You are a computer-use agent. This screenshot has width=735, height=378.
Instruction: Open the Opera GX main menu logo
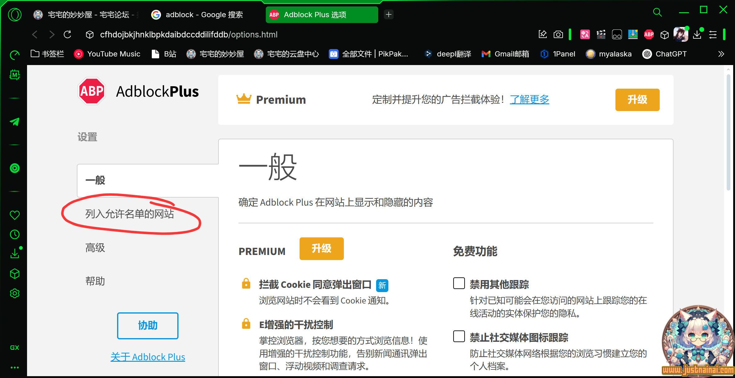[15, 14]
